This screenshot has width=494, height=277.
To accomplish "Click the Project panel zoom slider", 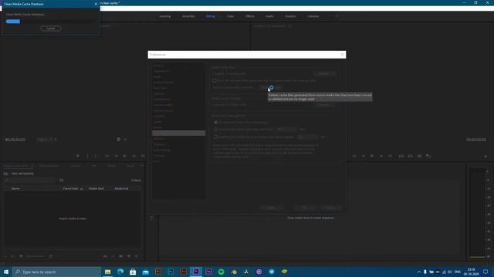I will tap(36, 256).
